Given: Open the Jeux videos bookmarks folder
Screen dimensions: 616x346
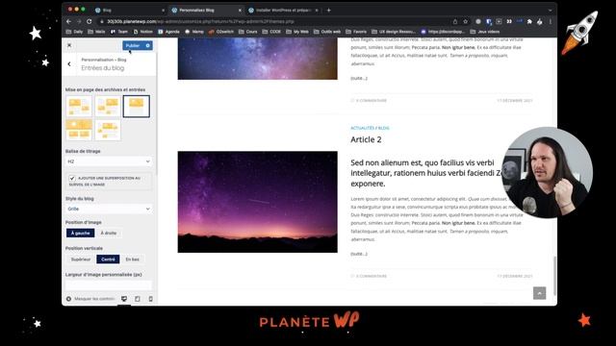Looking at the screenshot, I should click(x=485, y=32).
